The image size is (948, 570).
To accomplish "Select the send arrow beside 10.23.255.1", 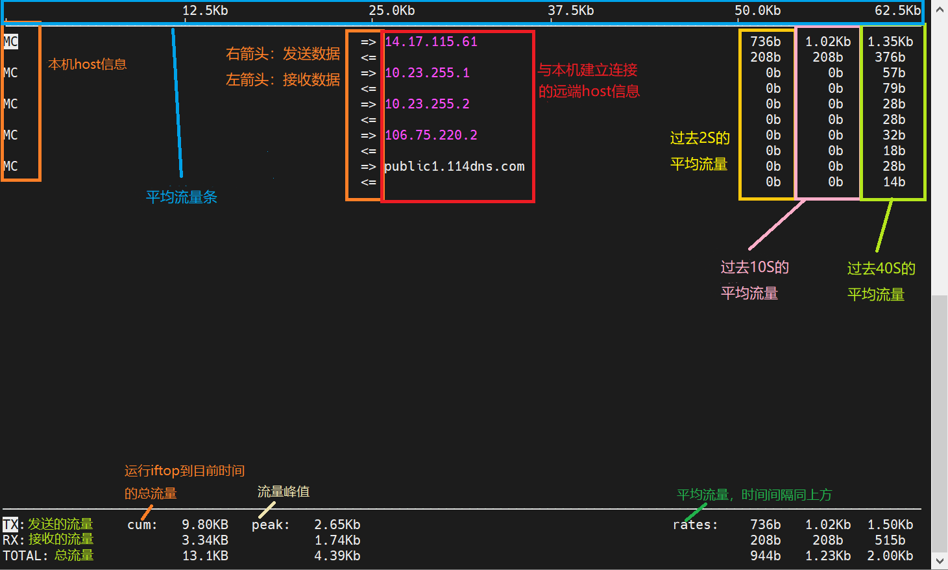I will [x=370, y=72].
